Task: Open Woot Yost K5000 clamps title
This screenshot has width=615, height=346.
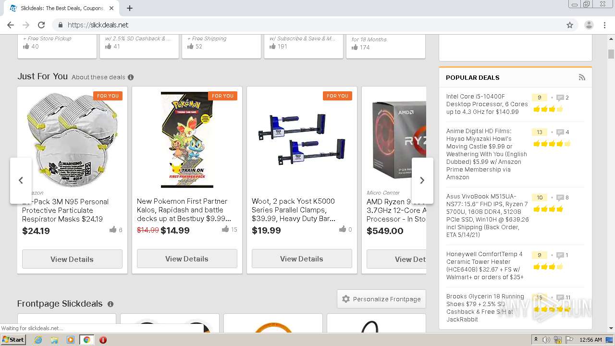Action: click(x=294, y=210)
